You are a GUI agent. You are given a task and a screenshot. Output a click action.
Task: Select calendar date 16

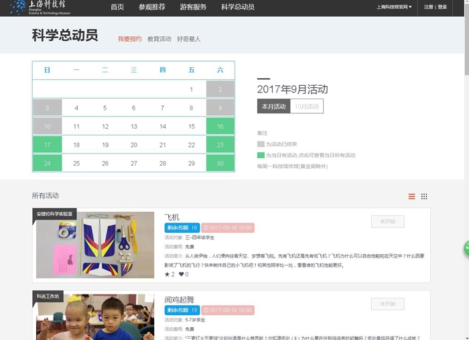point(220,126)
